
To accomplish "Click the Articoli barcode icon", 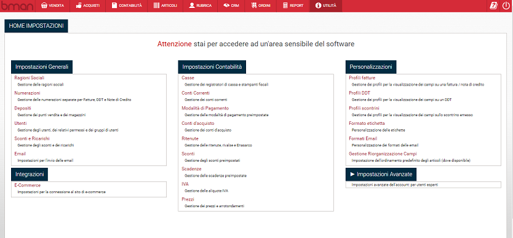I will pyautogui.click(x=156, y=6).
